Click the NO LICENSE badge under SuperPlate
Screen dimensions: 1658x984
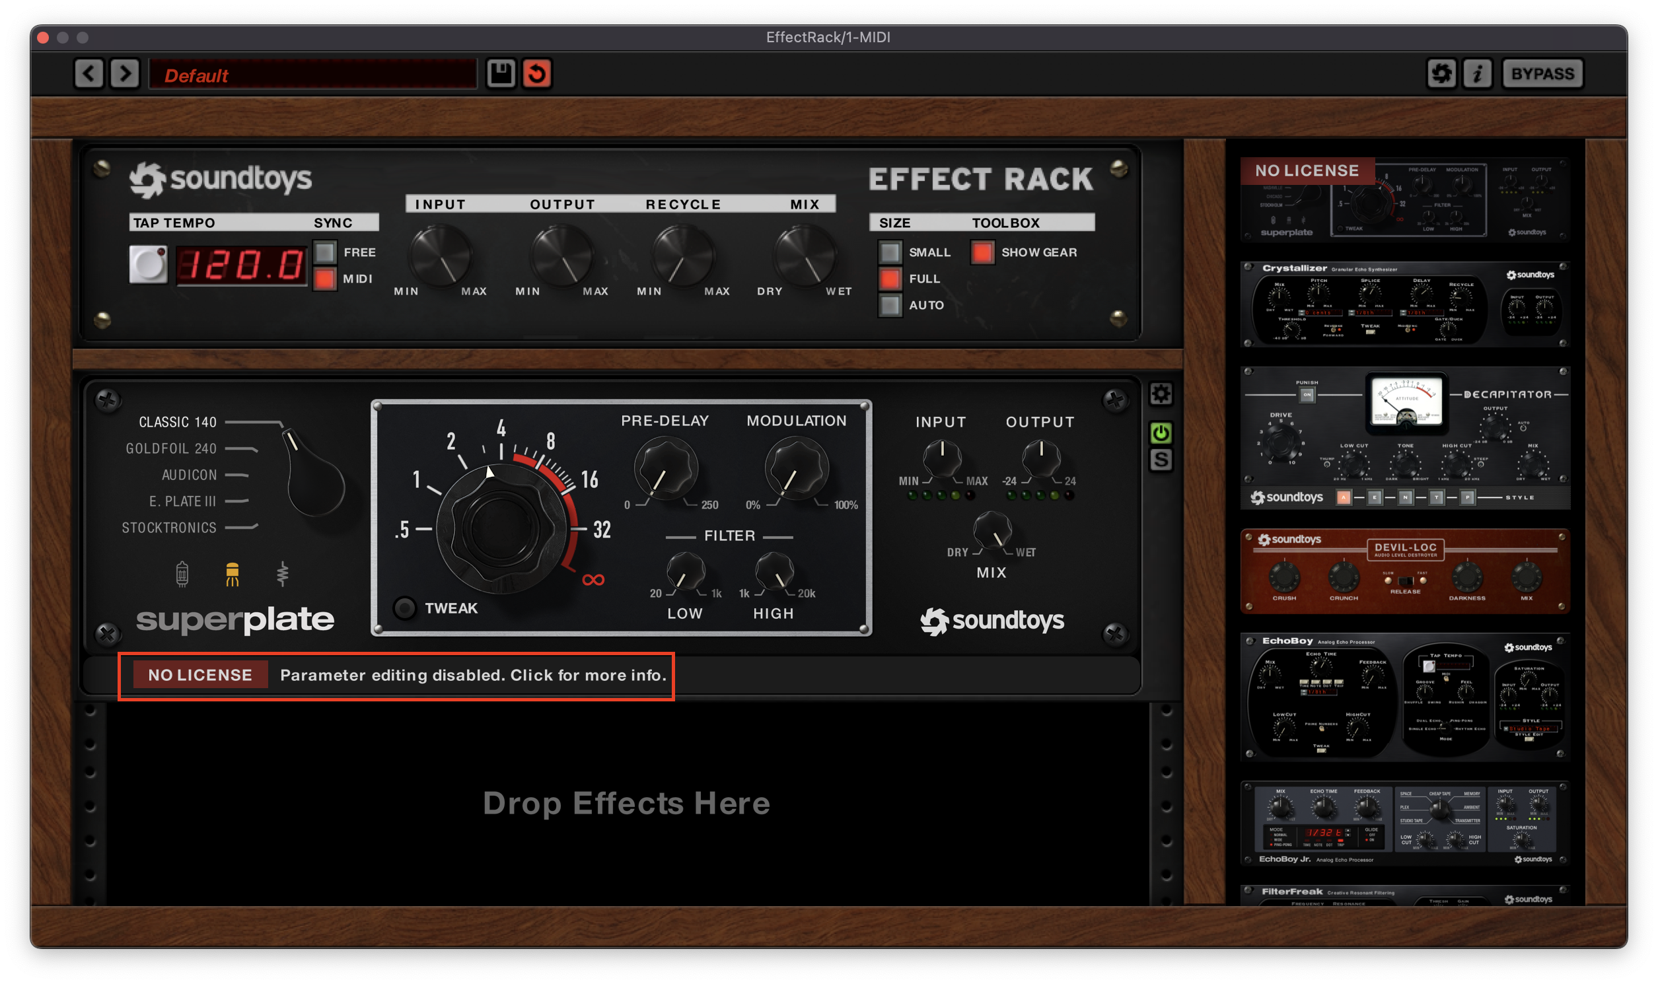(x=200, y=675)
